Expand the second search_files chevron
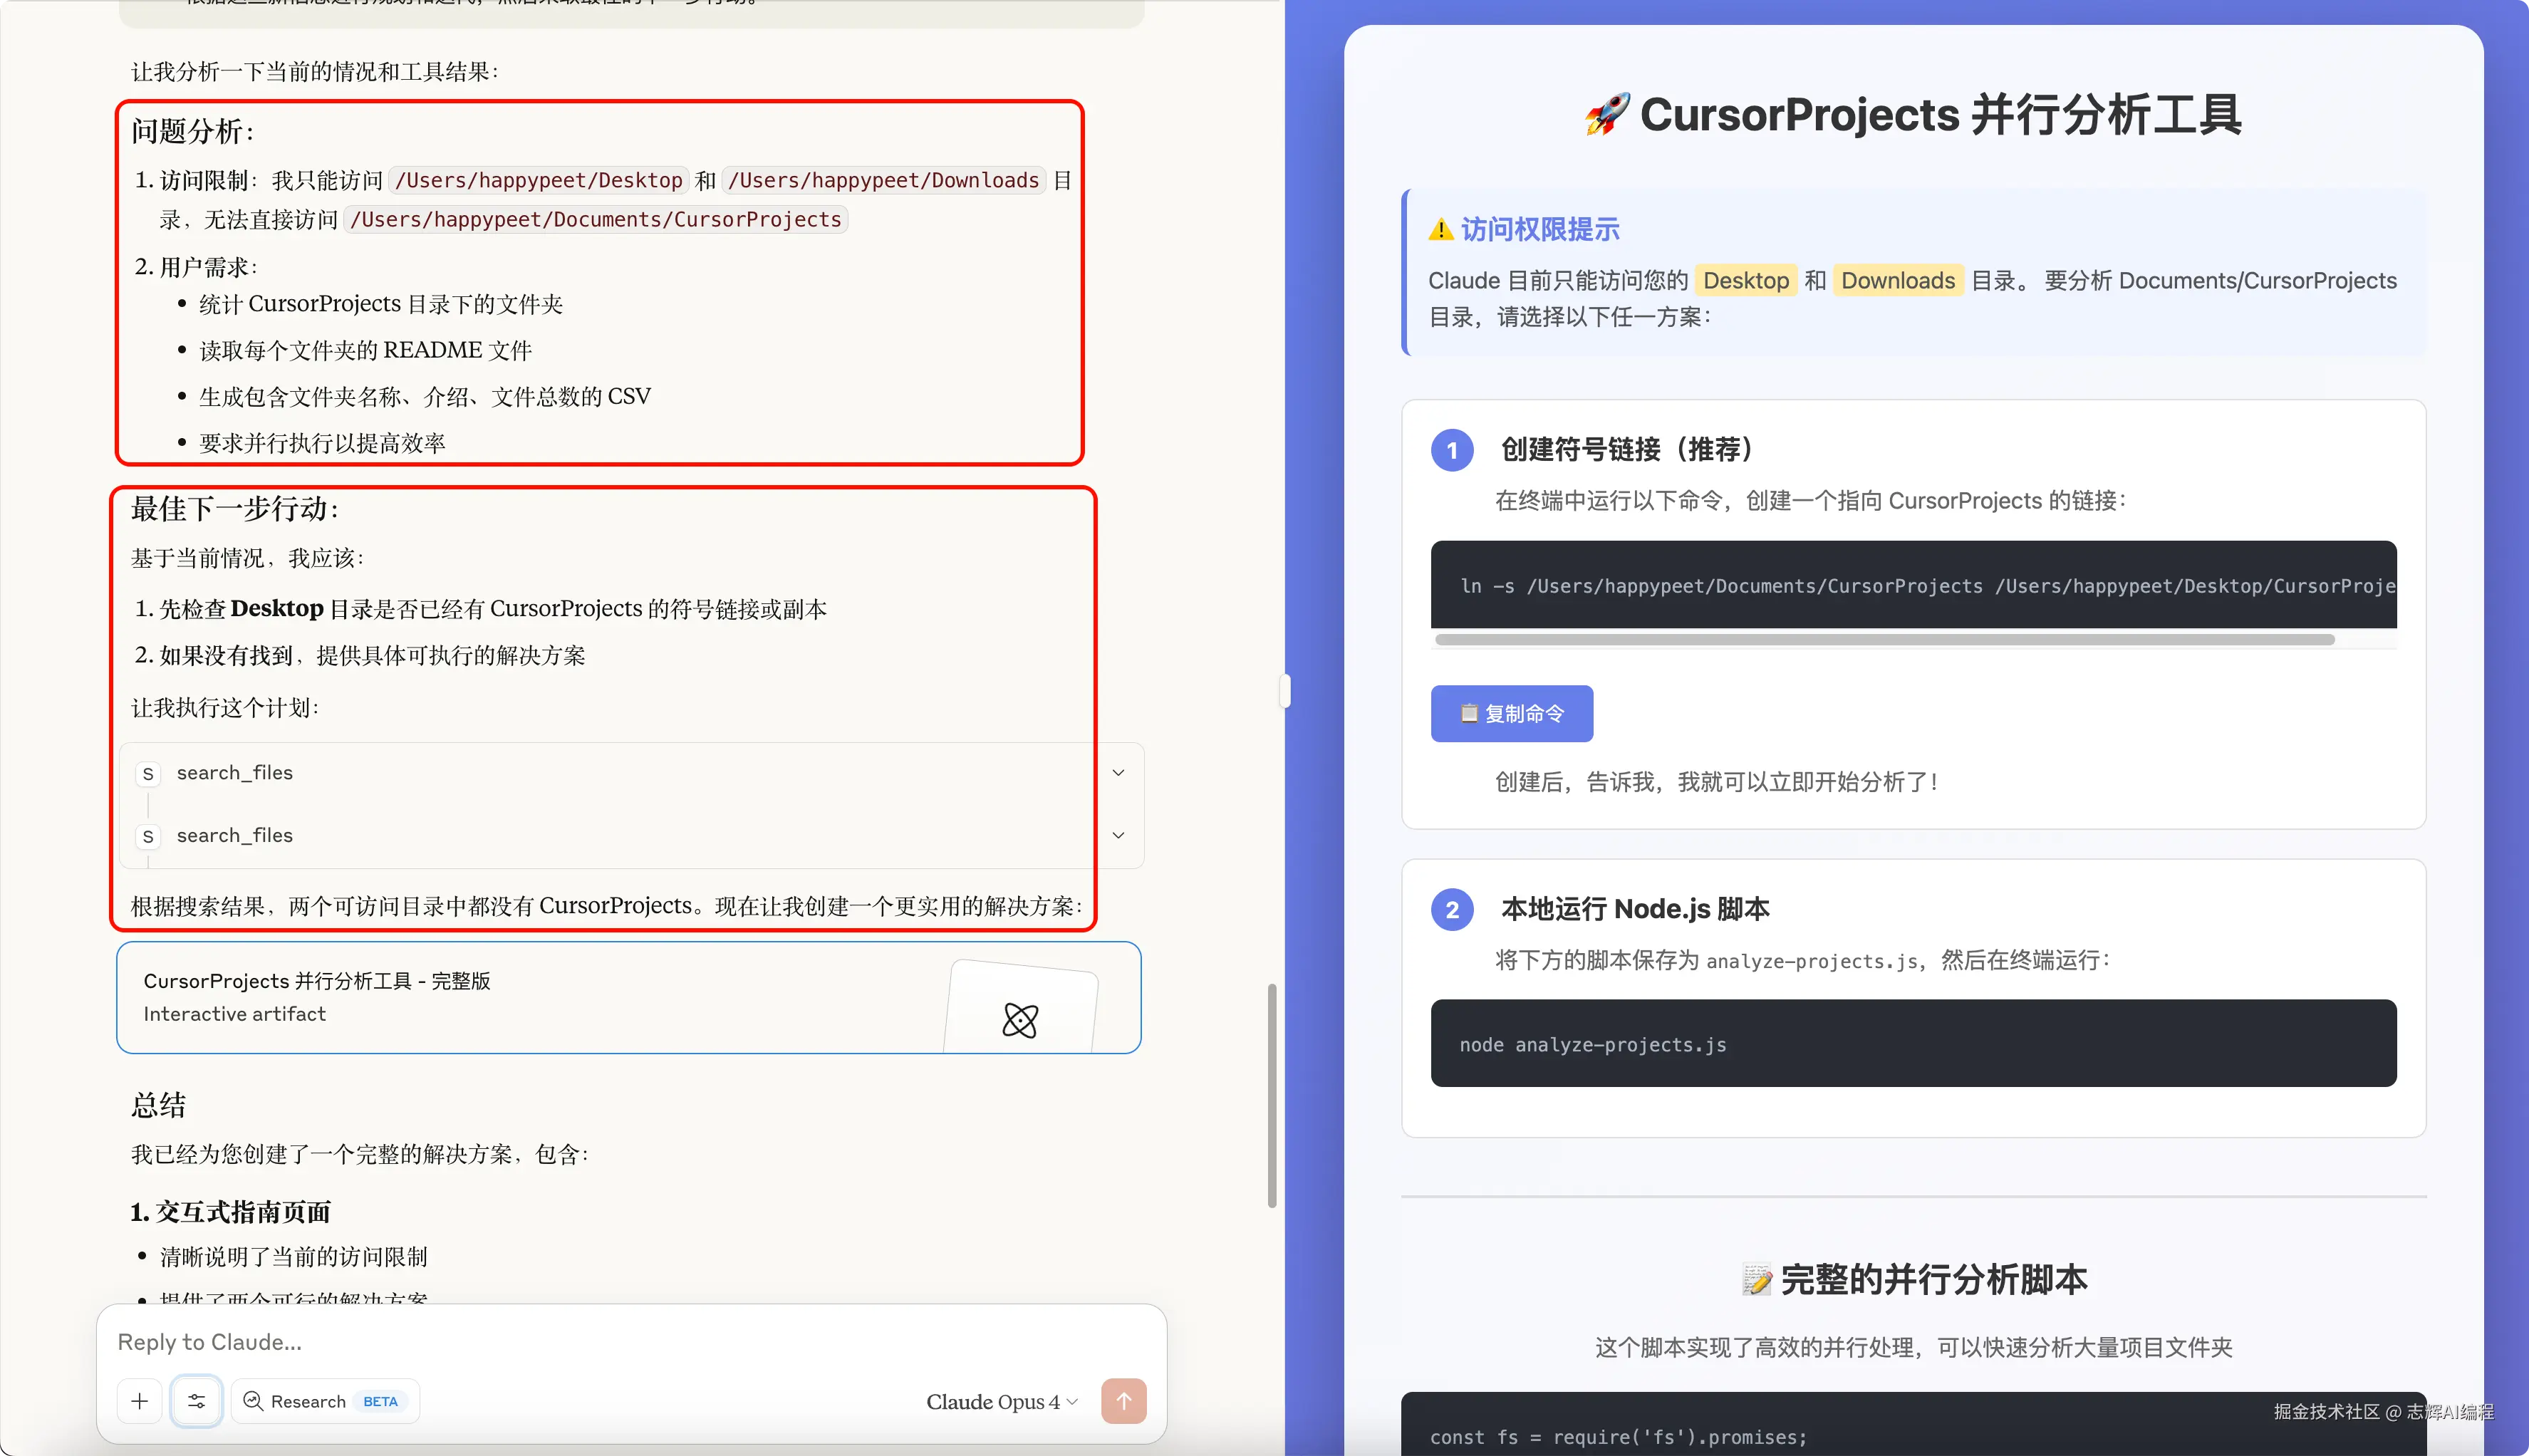This screenshot has width=2529, height=1456. tap(1118, 835)
